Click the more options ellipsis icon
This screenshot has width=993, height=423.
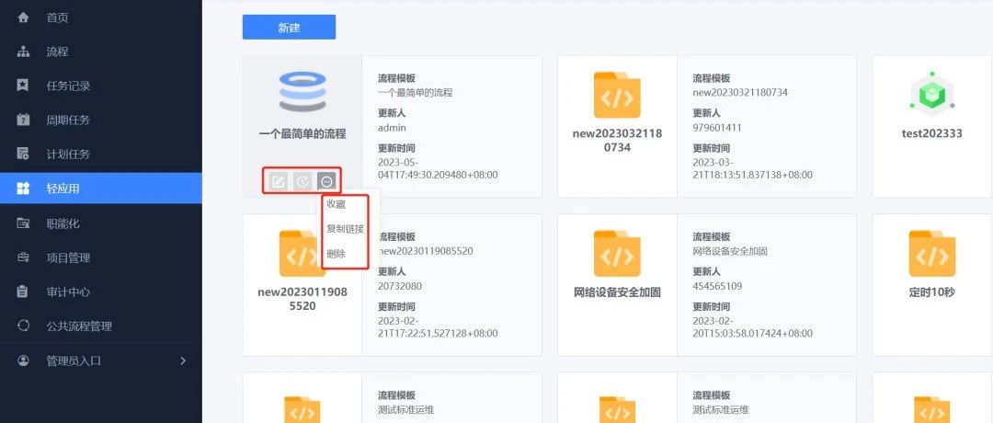point(326,182)
